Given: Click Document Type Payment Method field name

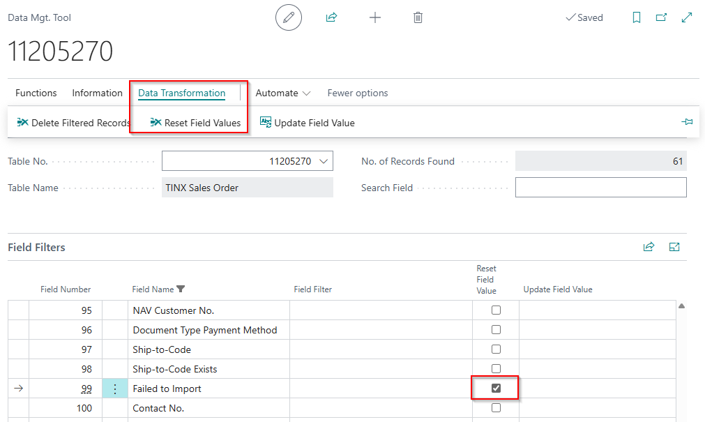Looking at the screenshot, I should (204, 330).
